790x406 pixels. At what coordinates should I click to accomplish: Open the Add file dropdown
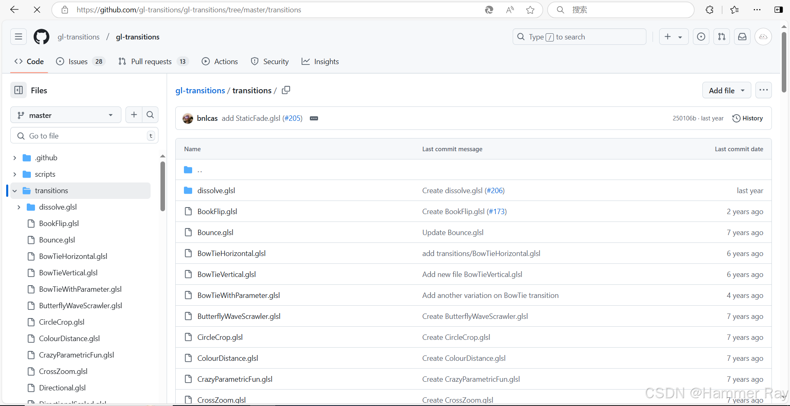pos(726,90)
